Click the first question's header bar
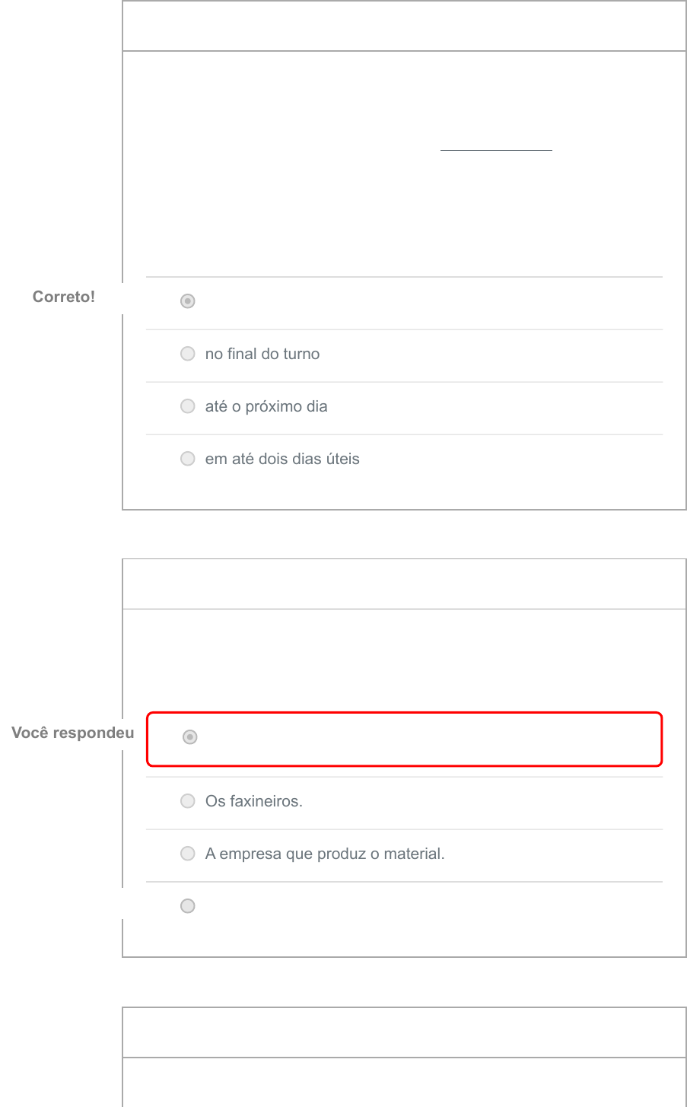 404,26
